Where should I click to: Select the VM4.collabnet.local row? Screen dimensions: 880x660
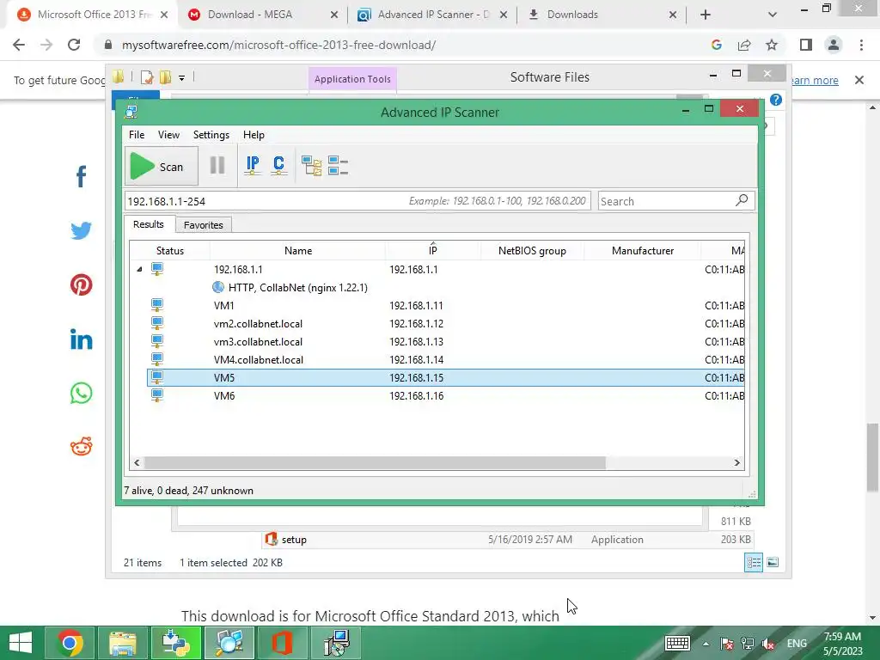pyautogui.click(x=446, y=360)
